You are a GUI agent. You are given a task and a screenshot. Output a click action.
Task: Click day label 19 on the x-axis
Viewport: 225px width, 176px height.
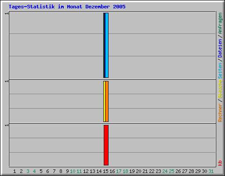(x=132, y=171)
